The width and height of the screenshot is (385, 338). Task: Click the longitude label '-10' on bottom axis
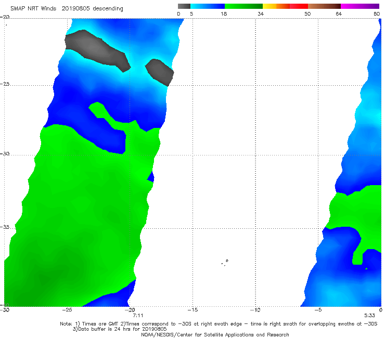[x=255, y=310]
